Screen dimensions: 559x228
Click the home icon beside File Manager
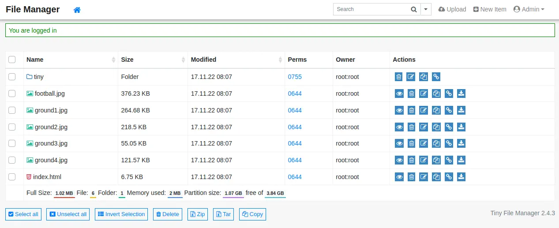pos(77,10)
